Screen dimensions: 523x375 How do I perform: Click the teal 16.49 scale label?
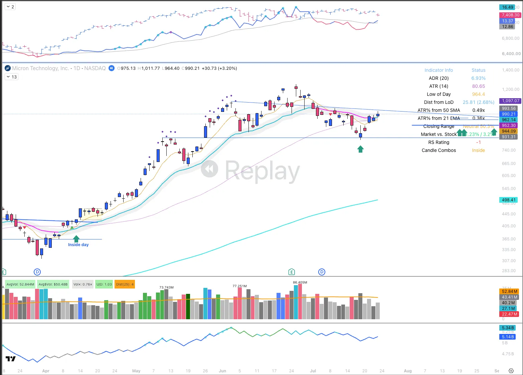point(508,7)
